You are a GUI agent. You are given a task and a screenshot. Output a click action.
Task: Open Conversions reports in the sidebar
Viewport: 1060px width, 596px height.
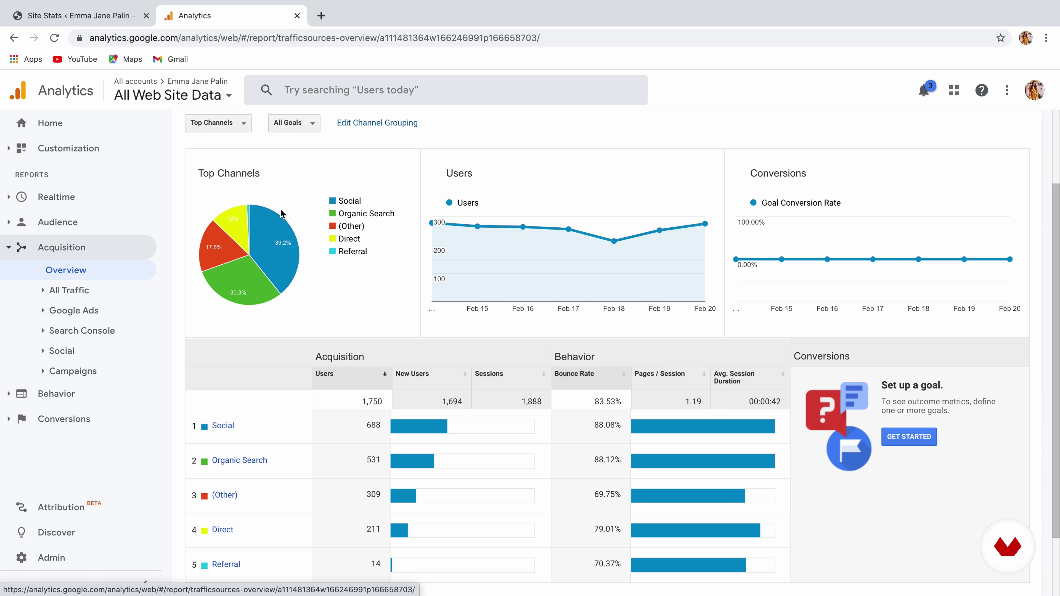64,419
